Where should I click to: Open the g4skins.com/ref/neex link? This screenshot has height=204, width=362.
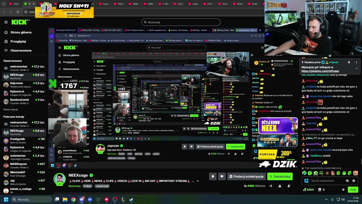(320, 71)
